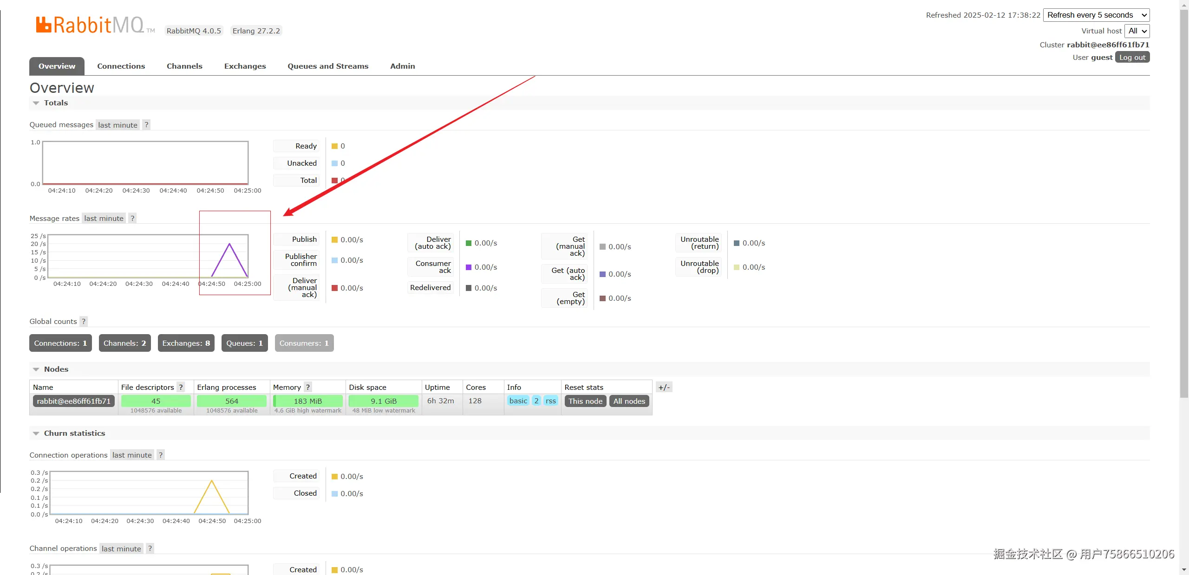The image size is (1189, 575).
Task: Open File descriptors help icon
Action: [181, 387]
